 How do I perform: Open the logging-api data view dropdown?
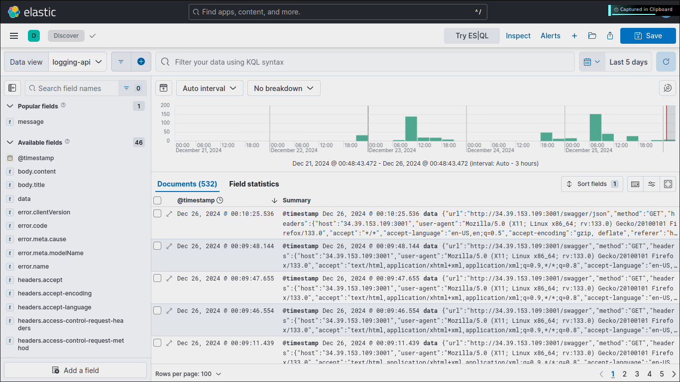coord(78,62)
